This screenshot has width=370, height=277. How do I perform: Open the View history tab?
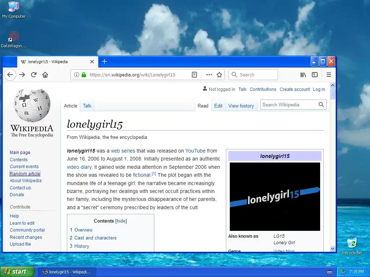(241, 106)
